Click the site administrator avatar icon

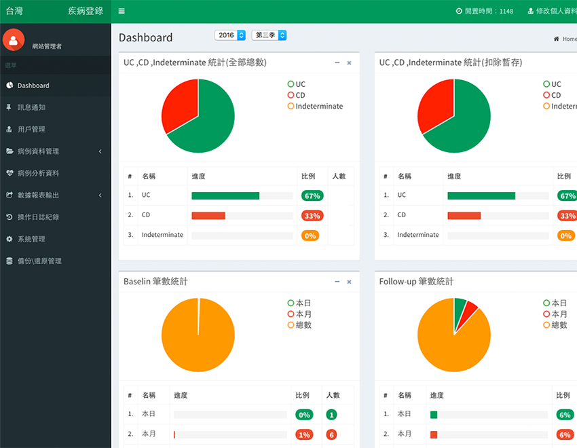[14, 40]
